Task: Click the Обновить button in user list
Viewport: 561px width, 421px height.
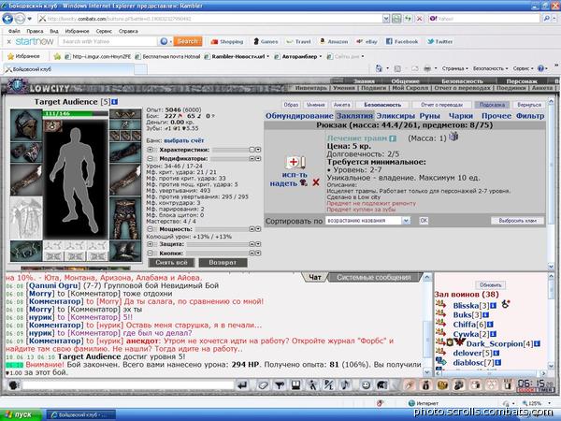Action: 491,285
